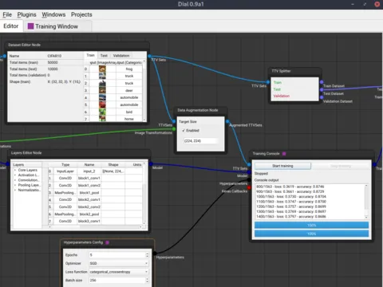Image resolution: width=383 pixels, height=287 pixels.
Task: Open the File menu
Action: (x=7, y=14)
